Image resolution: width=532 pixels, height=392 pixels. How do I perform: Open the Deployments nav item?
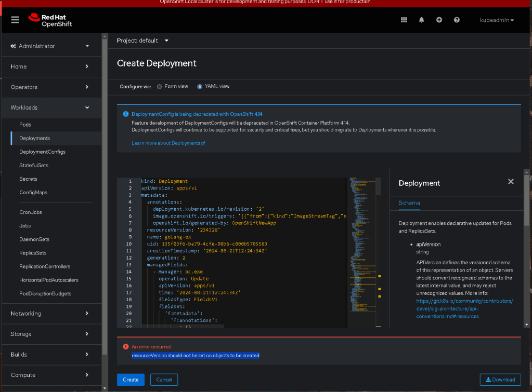tap(35, 138)
